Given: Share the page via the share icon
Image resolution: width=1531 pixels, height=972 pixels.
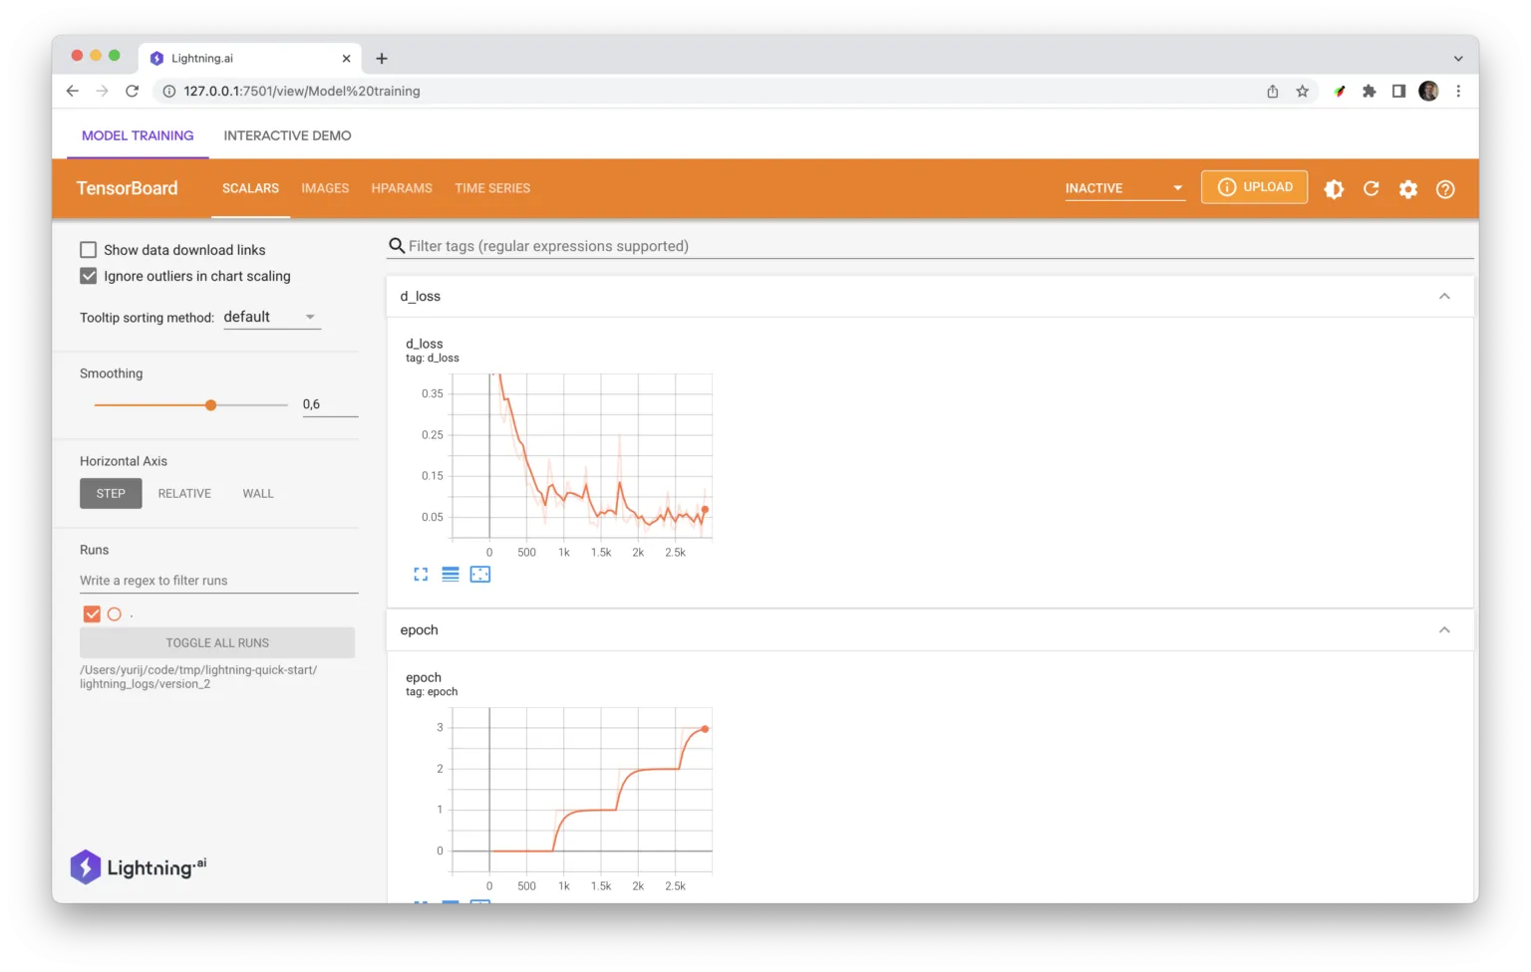Looking at the screenshot, I should pos(1273,92).
